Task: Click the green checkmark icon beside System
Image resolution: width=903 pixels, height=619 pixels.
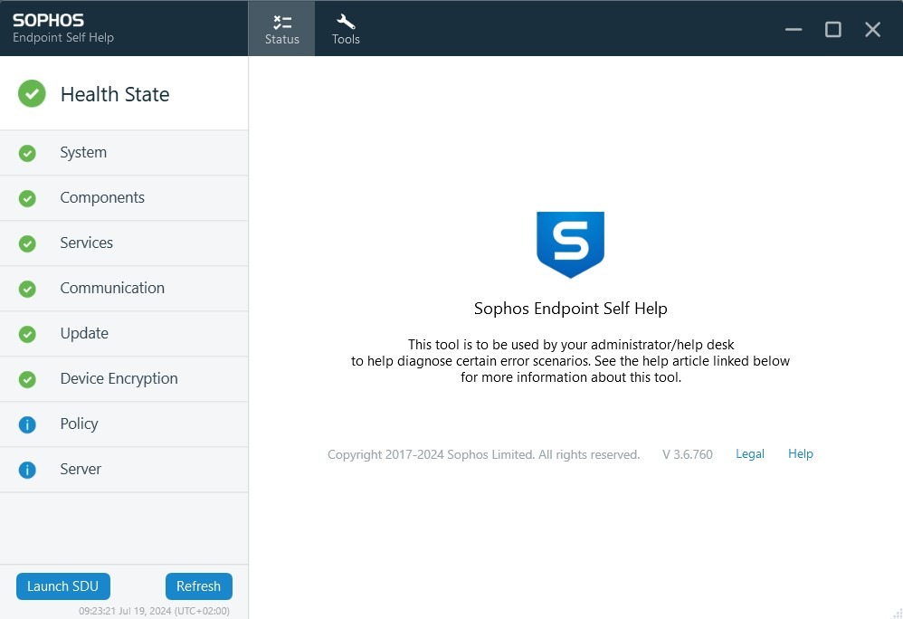Action: point(27,152)
